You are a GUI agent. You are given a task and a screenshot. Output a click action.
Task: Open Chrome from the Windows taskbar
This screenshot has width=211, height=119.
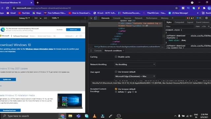coord(62,116)
